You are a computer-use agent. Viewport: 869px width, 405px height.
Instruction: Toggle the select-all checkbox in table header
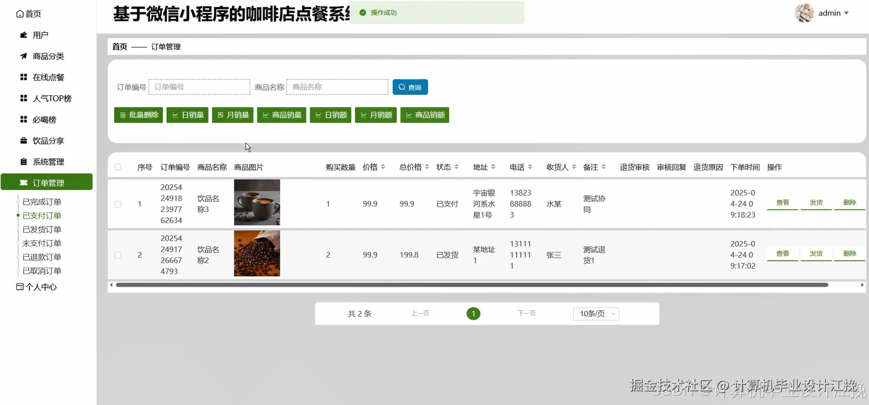[118, 167]
